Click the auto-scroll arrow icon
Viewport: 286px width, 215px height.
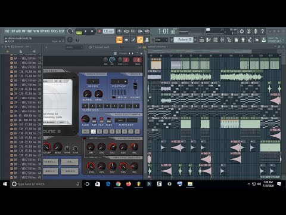point(126,40)
